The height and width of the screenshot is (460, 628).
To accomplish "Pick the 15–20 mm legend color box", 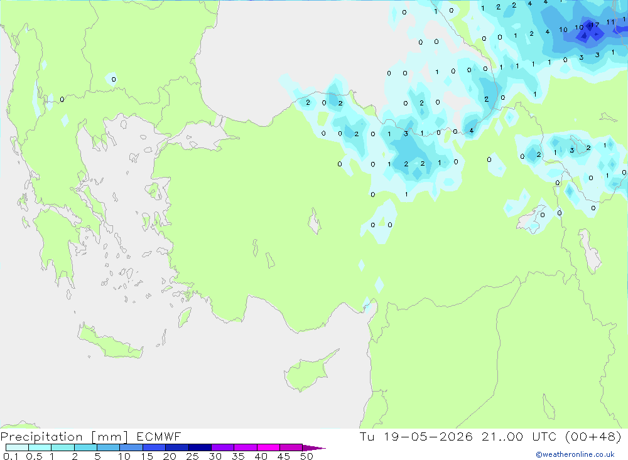I will pyautogui.click(x=154, y=447).
